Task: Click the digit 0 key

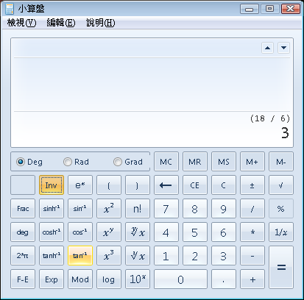Action: tap(180, 279)
